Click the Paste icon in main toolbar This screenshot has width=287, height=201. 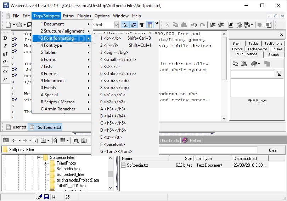184,25
